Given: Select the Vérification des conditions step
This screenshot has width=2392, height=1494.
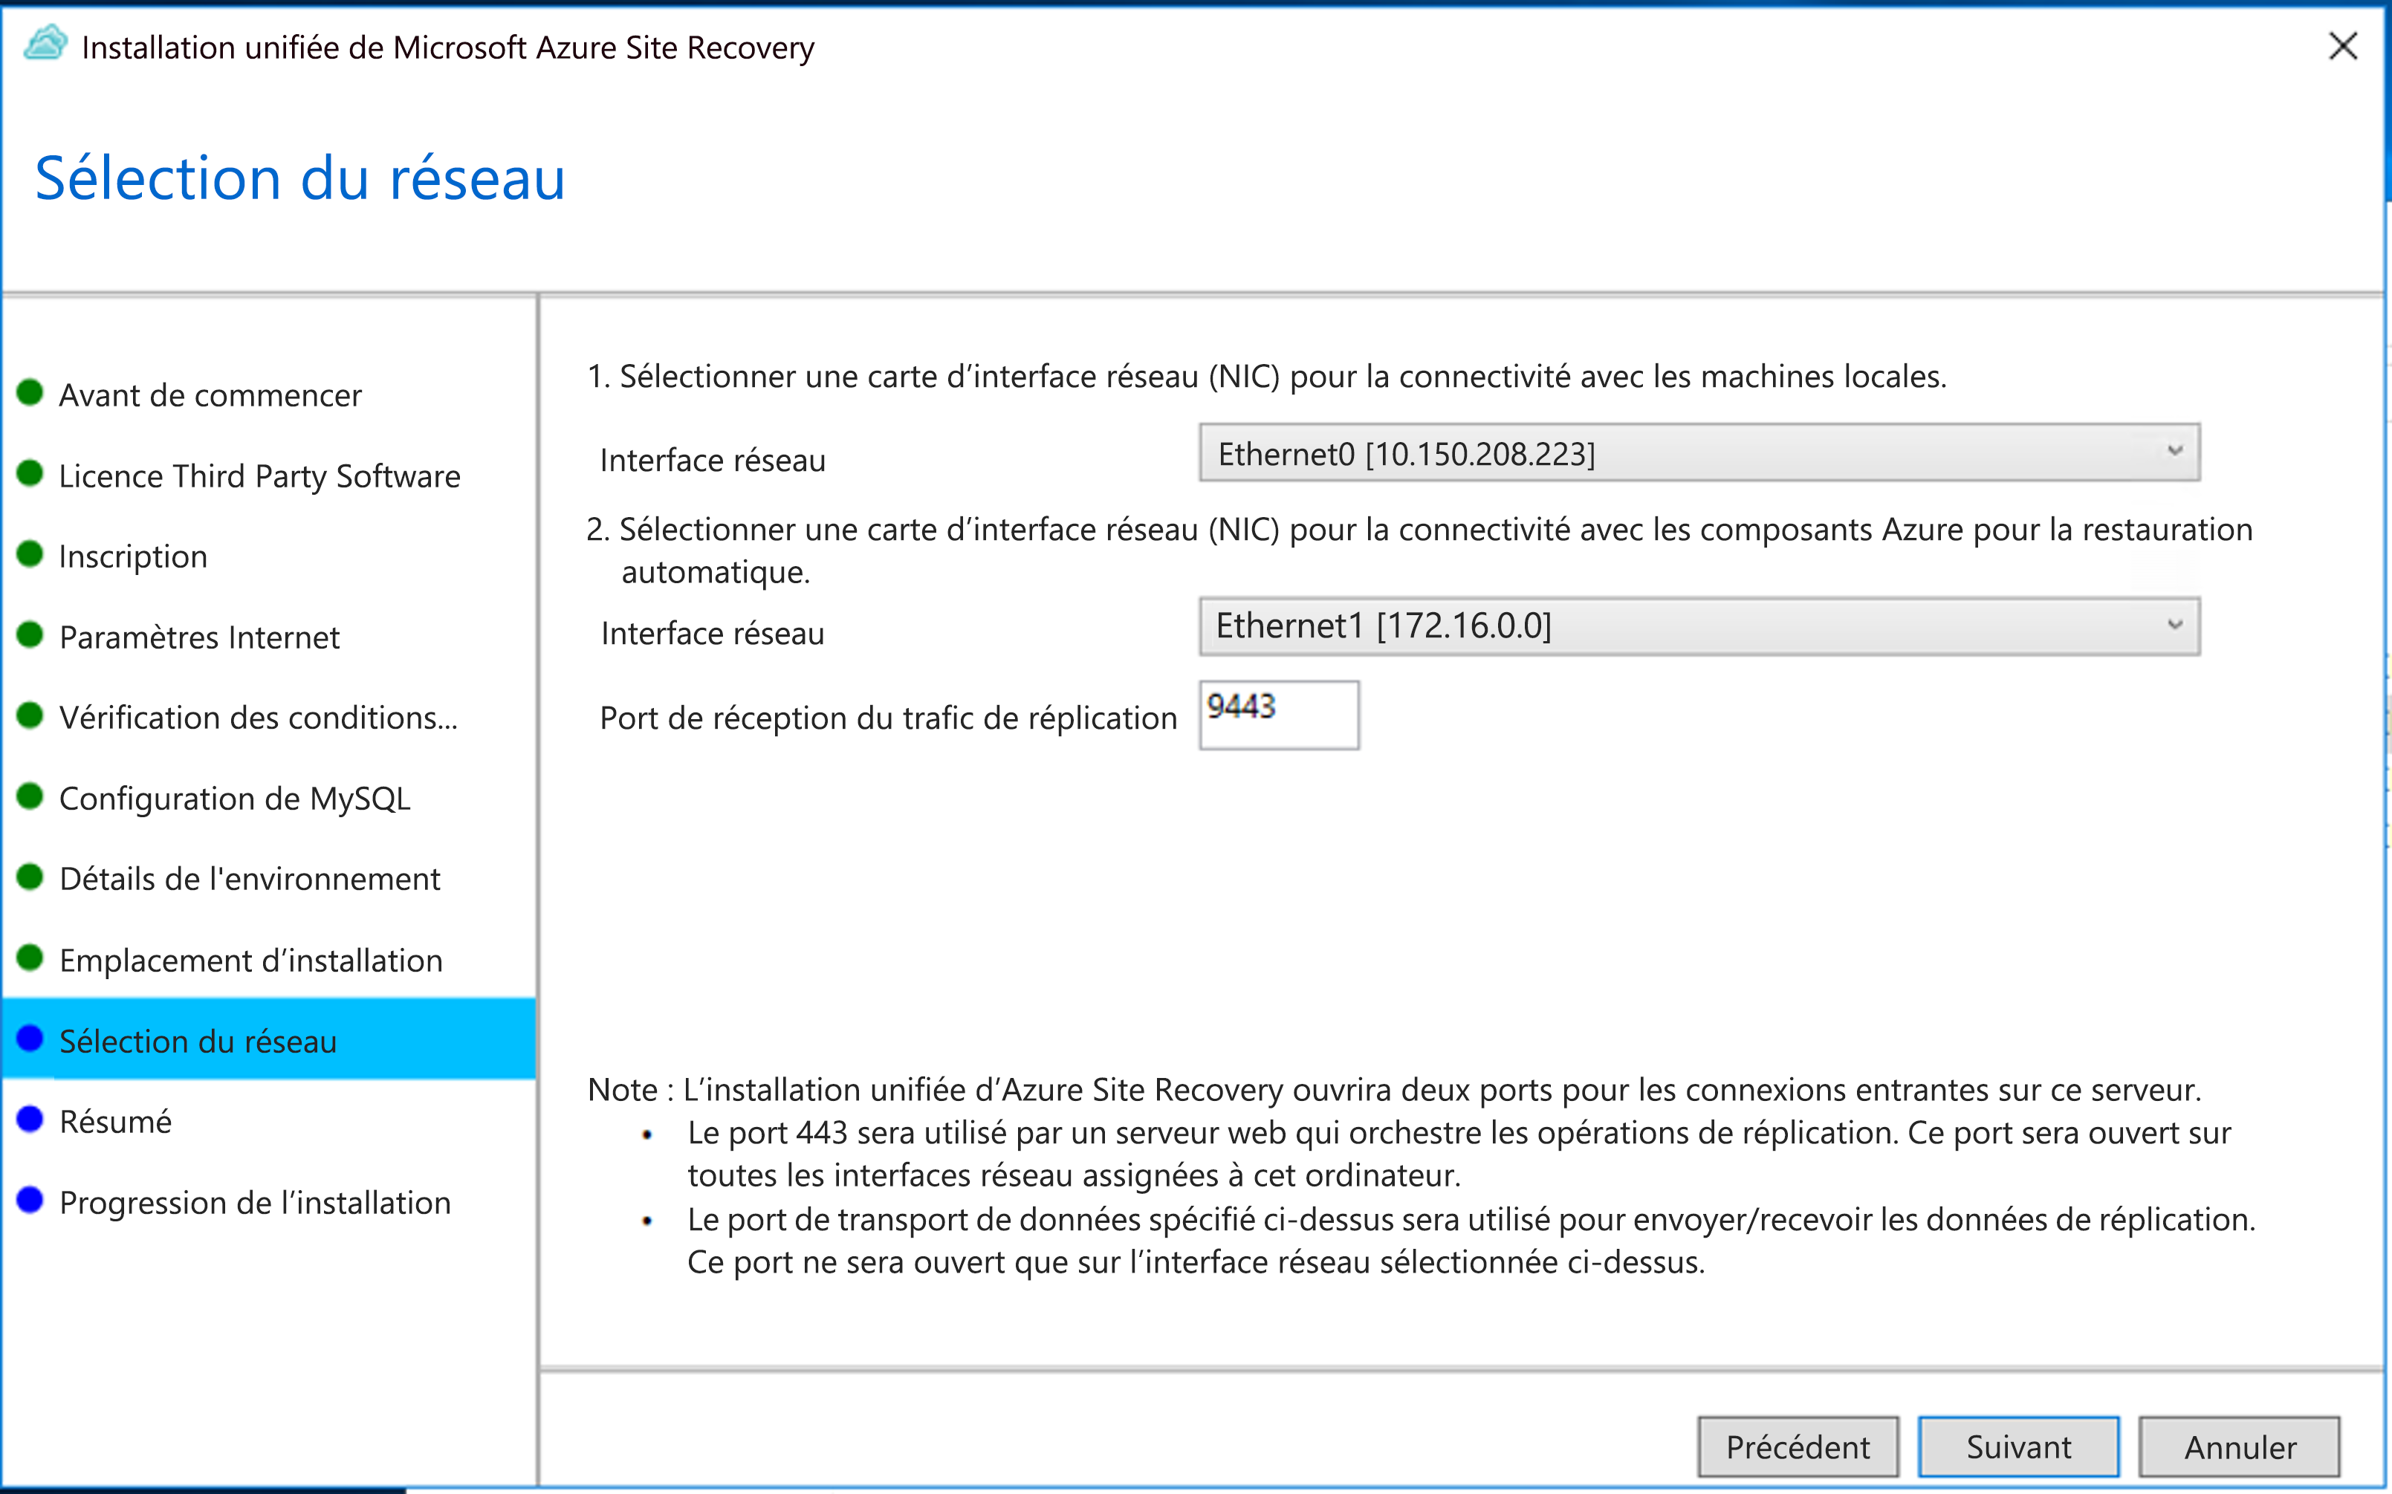Looking at the screenshot, I should pyautogui.click(x=259, y=718).
